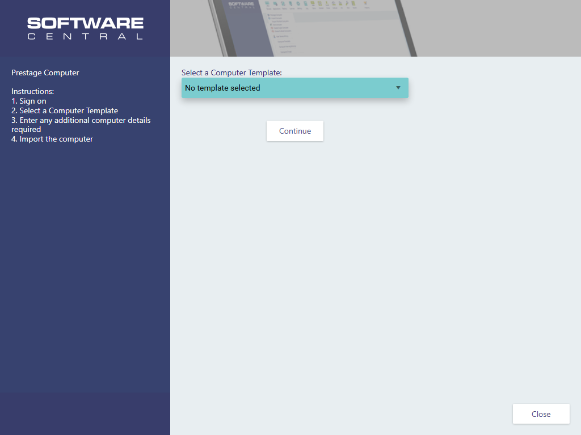Click the Close button
581x435 pixels.
[x=541, y=414]
